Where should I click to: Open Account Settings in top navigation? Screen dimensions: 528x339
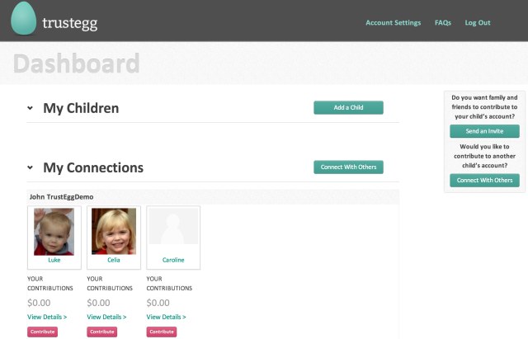pos(393,23)
